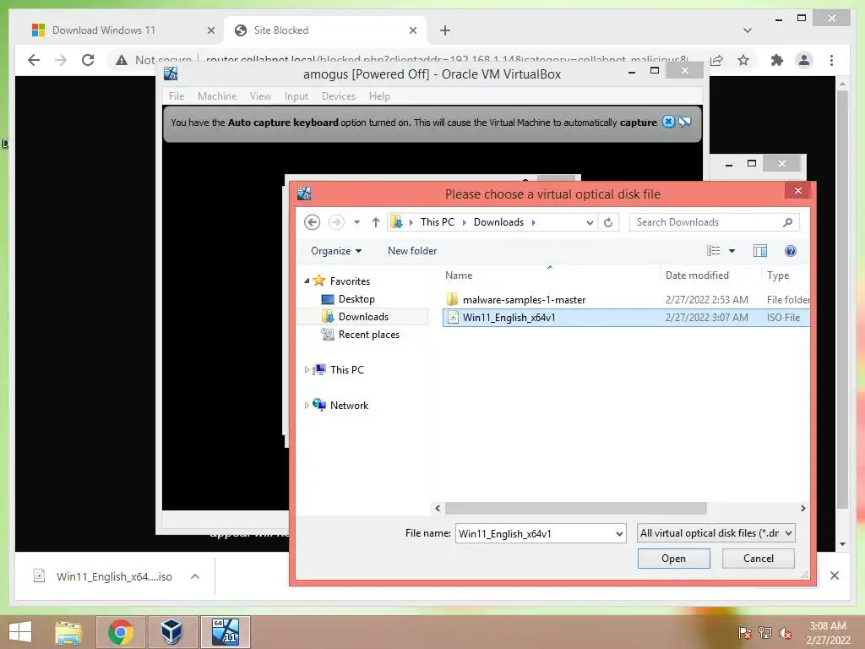Go up one folder level
This screenshot has width=865, height=649.
coord(376,222)
